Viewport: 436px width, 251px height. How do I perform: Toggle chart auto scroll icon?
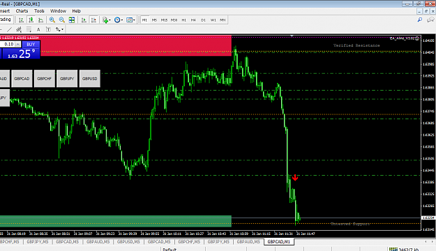point(84,20)
